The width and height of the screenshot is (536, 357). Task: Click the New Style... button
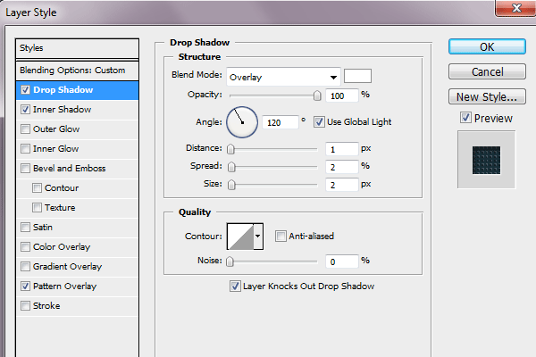point(486,96)
